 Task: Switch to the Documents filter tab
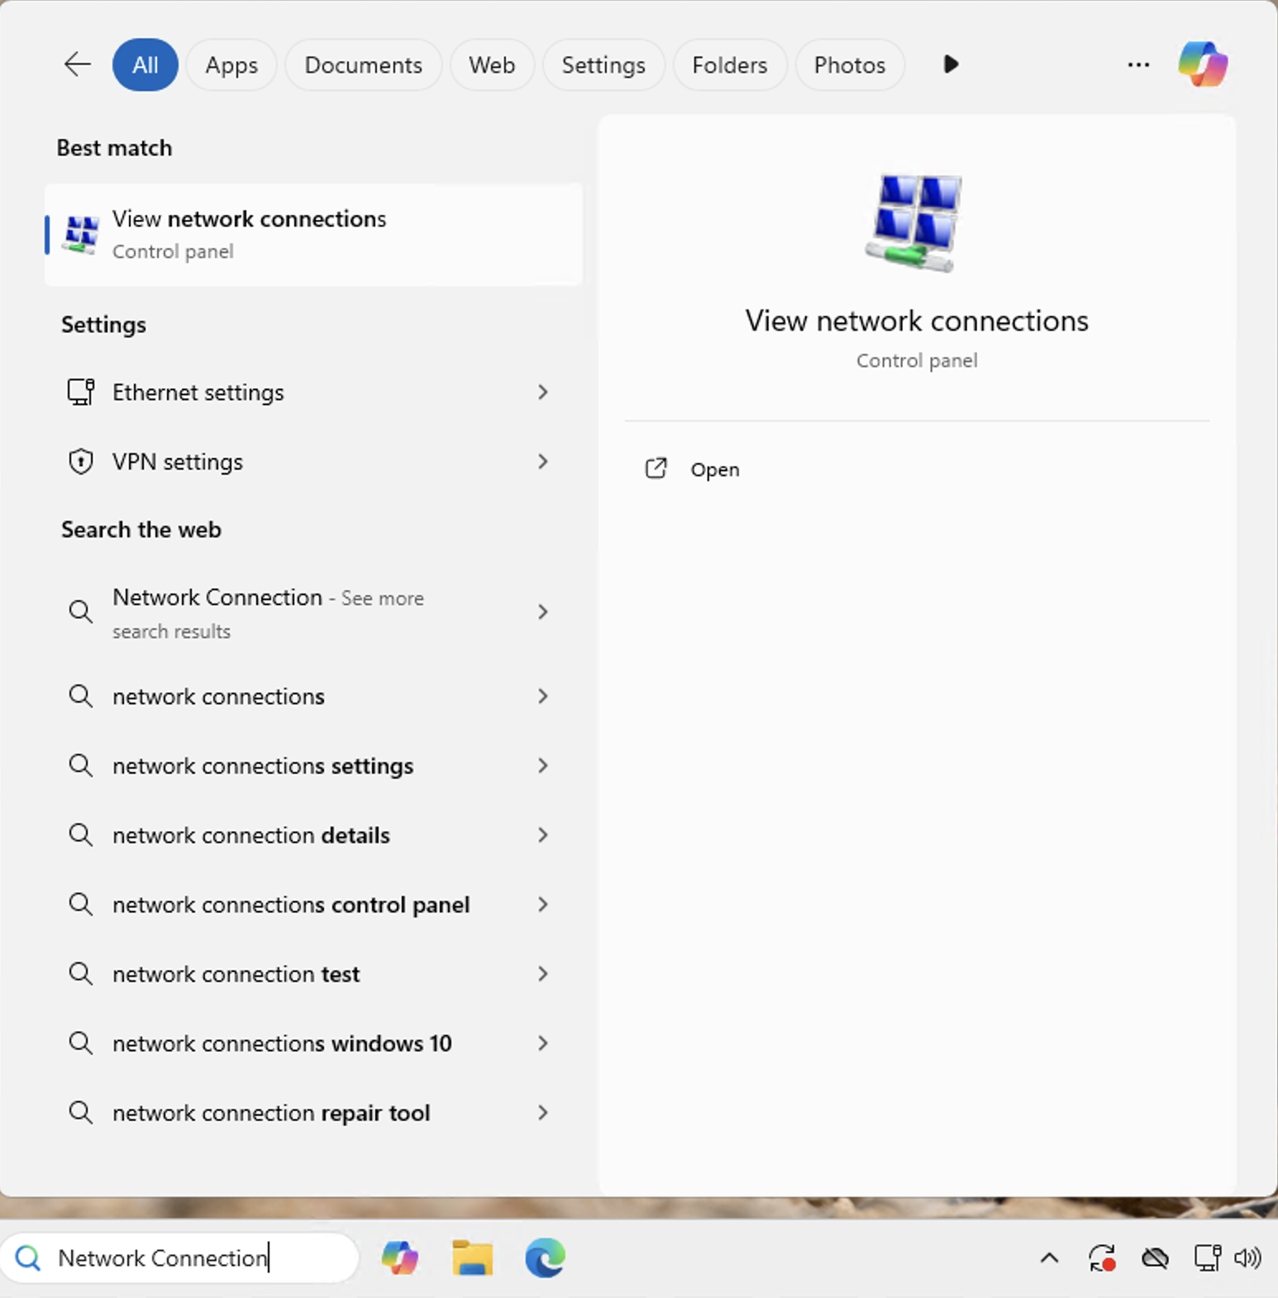(x=363, y=64)
